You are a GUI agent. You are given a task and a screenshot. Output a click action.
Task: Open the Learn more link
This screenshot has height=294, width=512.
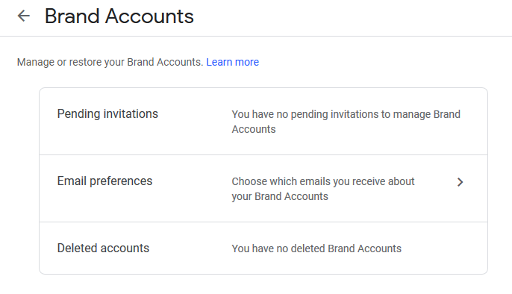point(233,62)
